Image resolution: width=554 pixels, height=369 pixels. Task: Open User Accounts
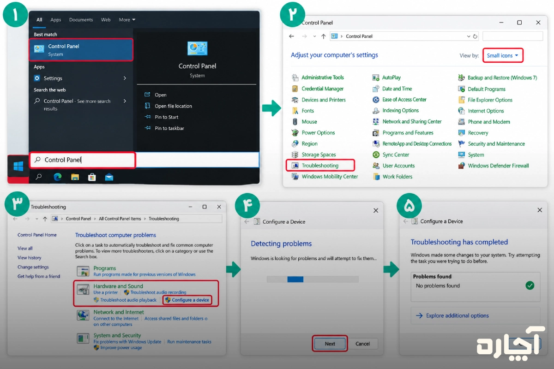point(398,166)
